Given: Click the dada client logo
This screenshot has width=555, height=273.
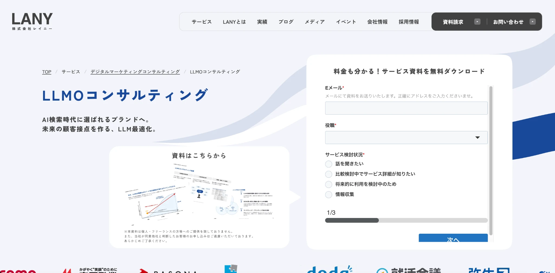Looking at the screenshot, I should pyautogui.click(x=329, y=269).
